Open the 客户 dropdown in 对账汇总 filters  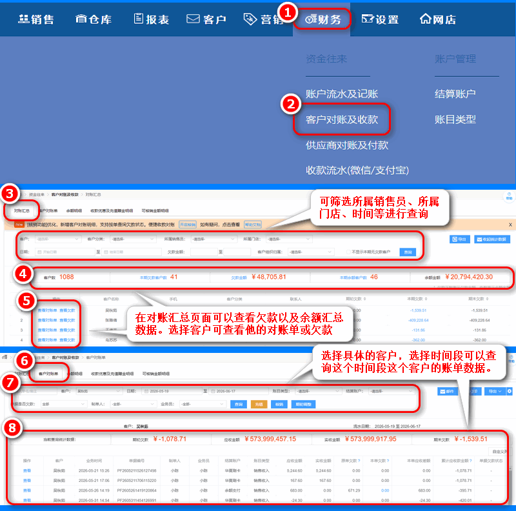pos(57,239)
